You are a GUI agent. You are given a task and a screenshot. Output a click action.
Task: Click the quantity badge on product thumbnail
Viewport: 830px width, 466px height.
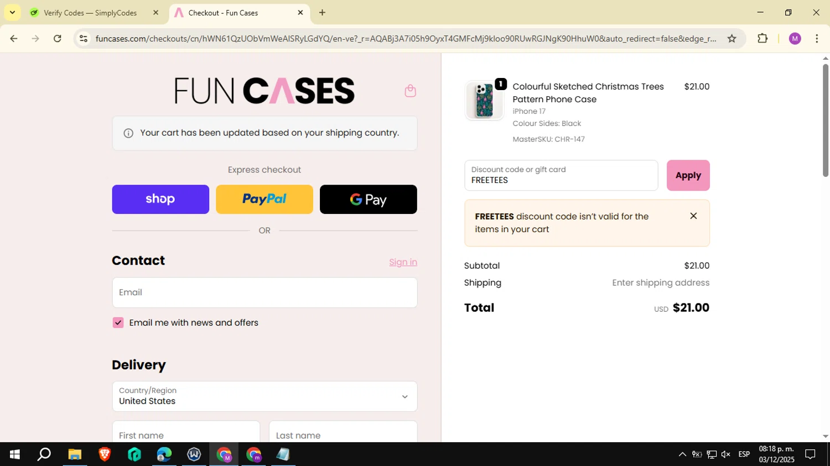point(501,84)
